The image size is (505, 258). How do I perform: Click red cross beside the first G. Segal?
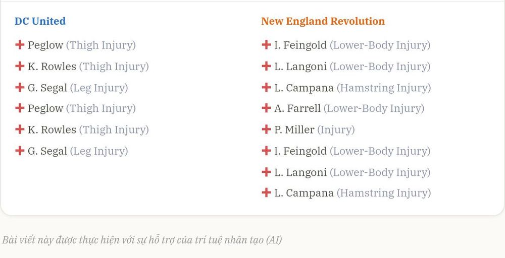click(20, 87)
